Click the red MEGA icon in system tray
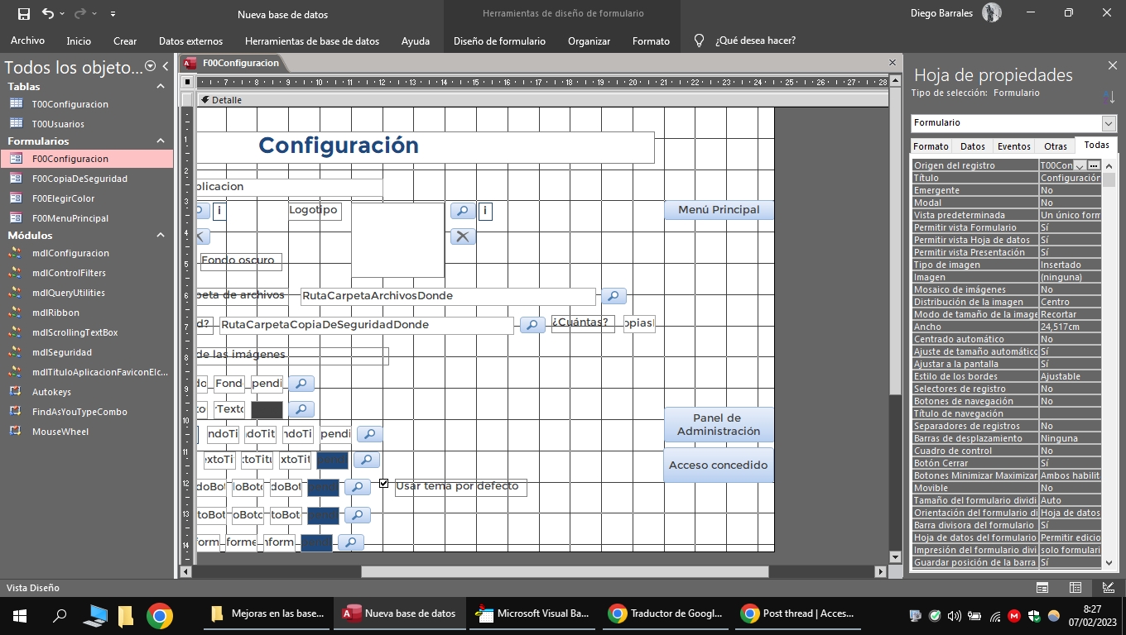The image size is (1126, 635). click(x=1014, y=615)
